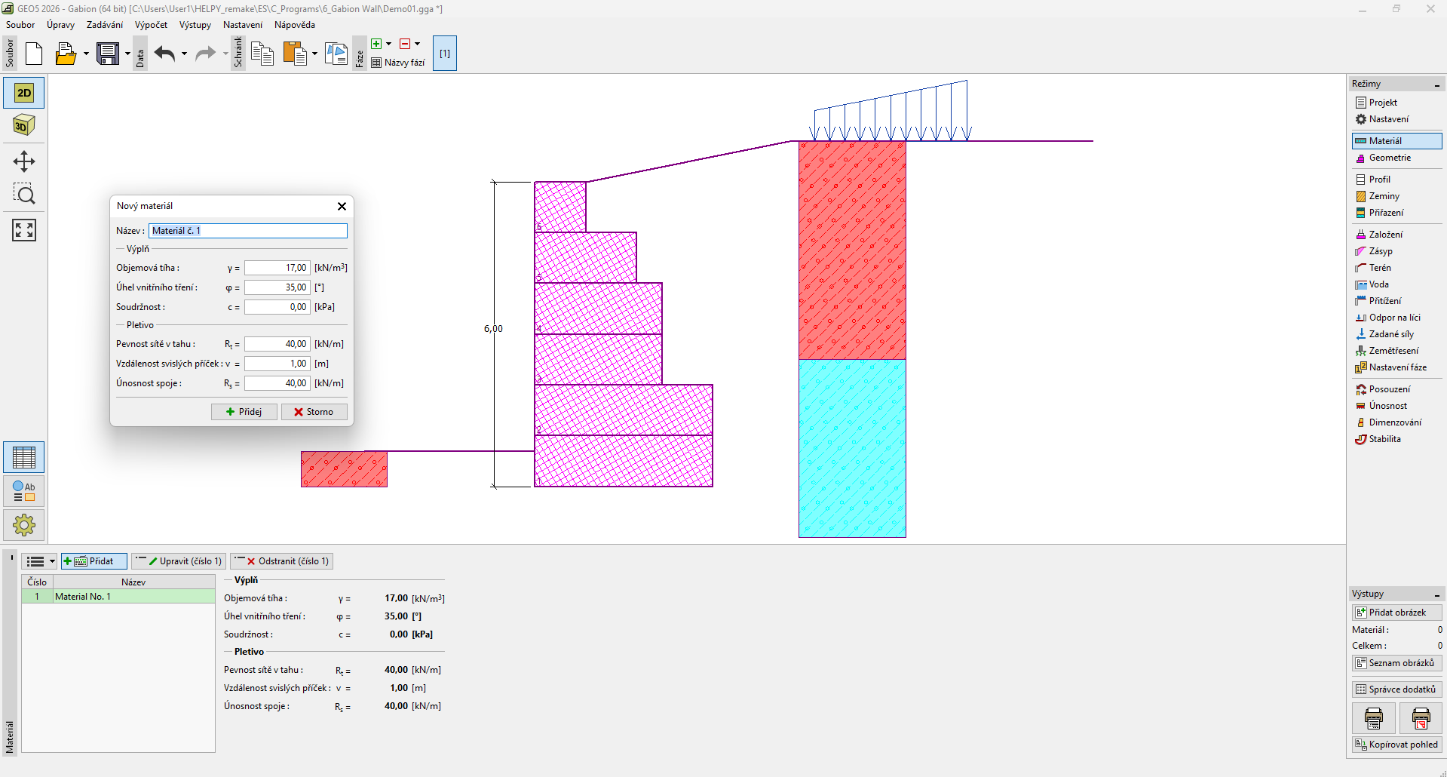Viewport: 1447px width, 777px height.
Task: Open display settings gear icon
Action: [x=23, y=525]
